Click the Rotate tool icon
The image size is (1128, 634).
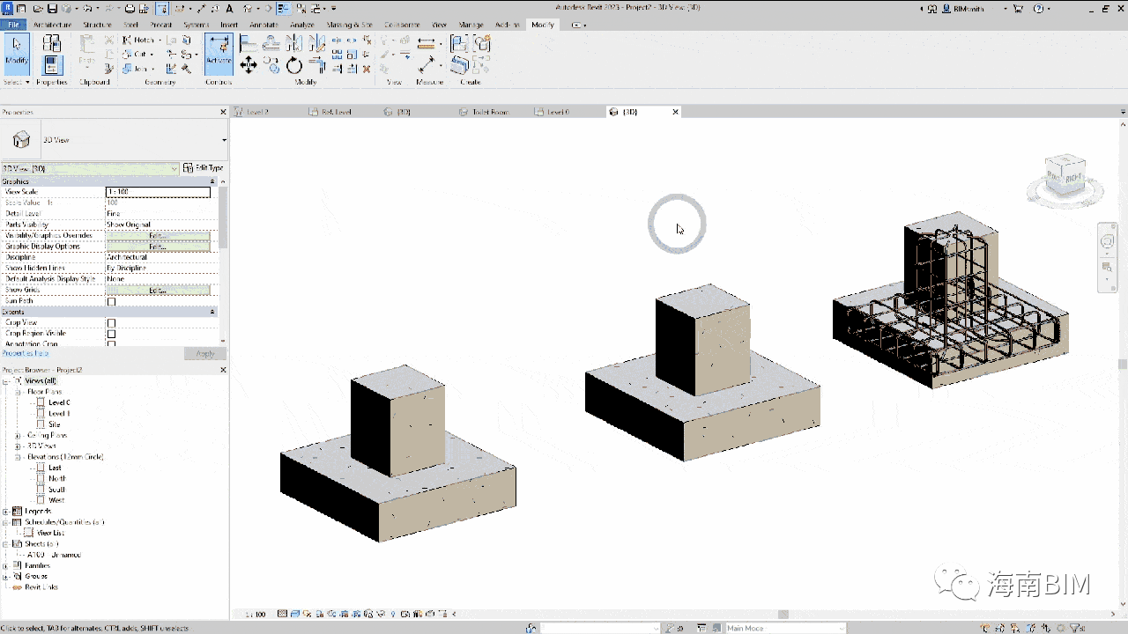point(294,65)
